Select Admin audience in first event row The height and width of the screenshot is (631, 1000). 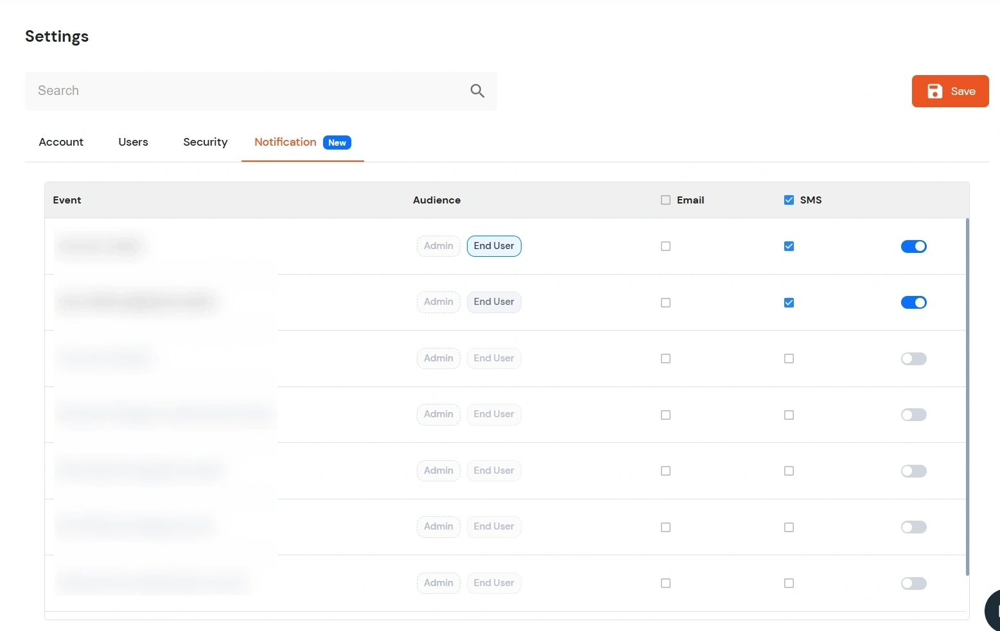439,246
